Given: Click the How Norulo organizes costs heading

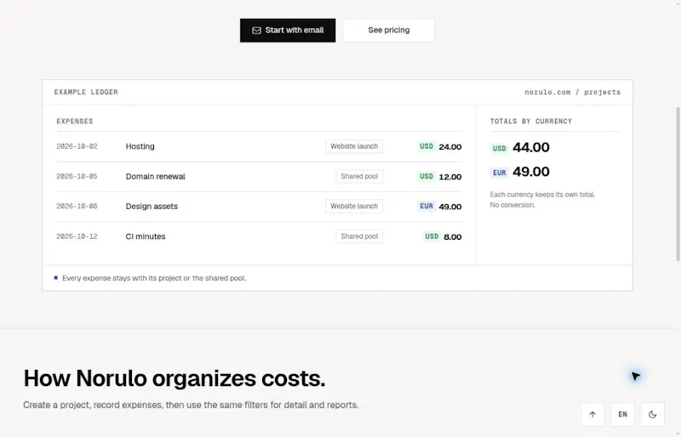Looking at the screenshot, I should tap(175, 378).
